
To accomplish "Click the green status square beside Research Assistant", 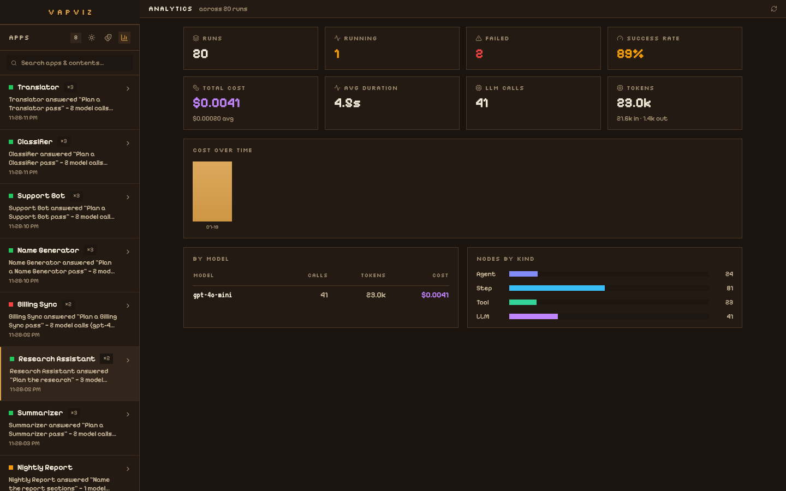I will pos(12,359).
